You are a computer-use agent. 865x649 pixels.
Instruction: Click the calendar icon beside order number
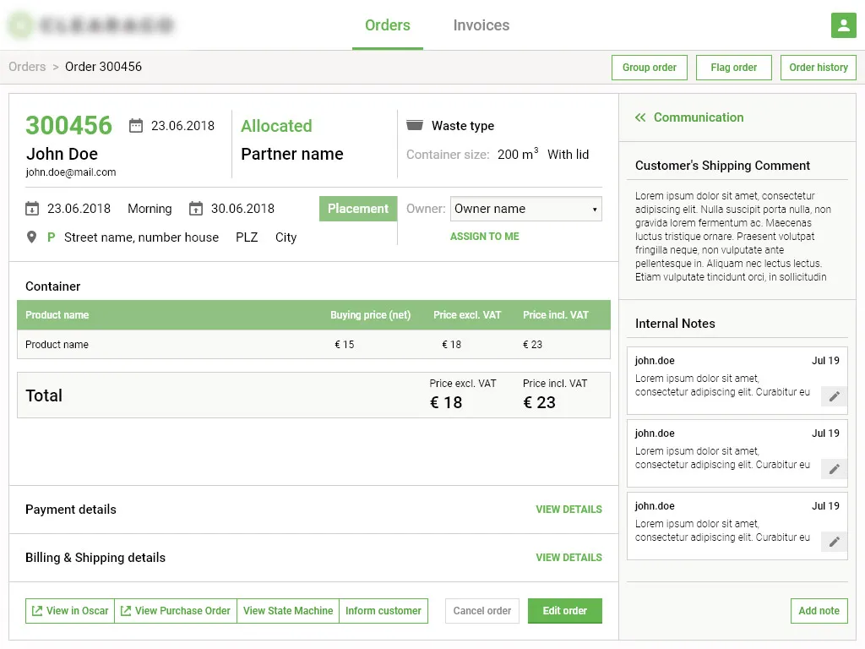tap(136, 126)
